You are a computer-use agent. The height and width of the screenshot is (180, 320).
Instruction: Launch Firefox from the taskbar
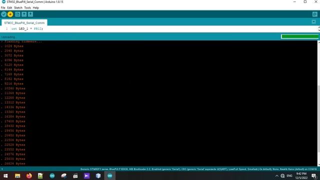click(29, 175)
